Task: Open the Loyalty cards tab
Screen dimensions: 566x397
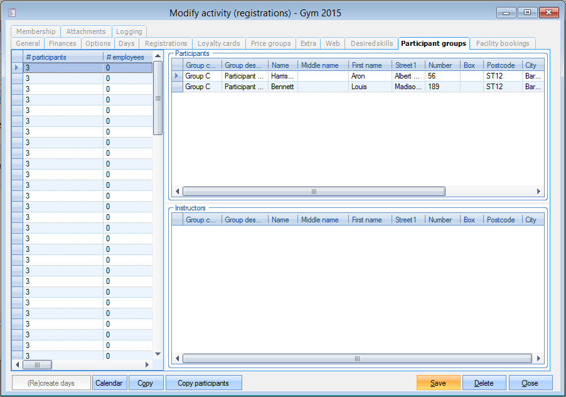Action: click(x=218, y=43)
